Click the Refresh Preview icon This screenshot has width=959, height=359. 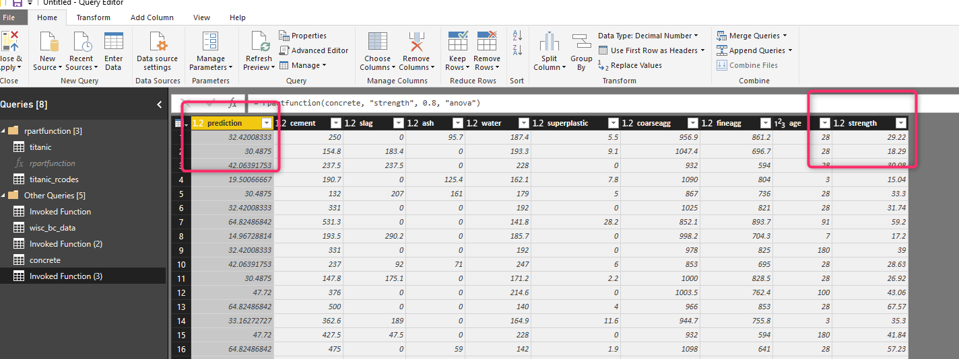tap(259, 41)
